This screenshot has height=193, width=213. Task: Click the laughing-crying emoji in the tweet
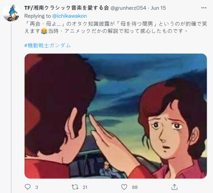click(44, 31)
